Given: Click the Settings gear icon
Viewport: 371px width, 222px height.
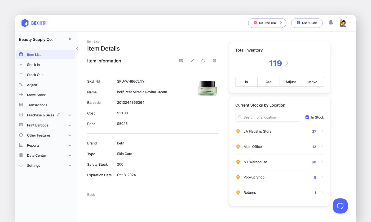Looking at the screenshot, I should tap(21, 165).
